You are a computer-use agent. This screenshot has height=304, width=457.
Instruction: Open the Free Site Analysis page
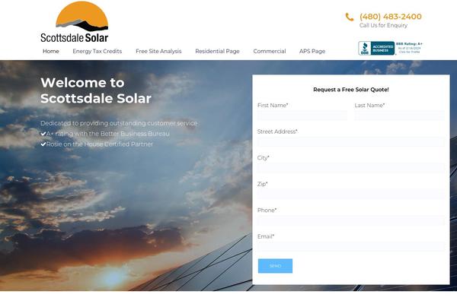coord(158,51)
